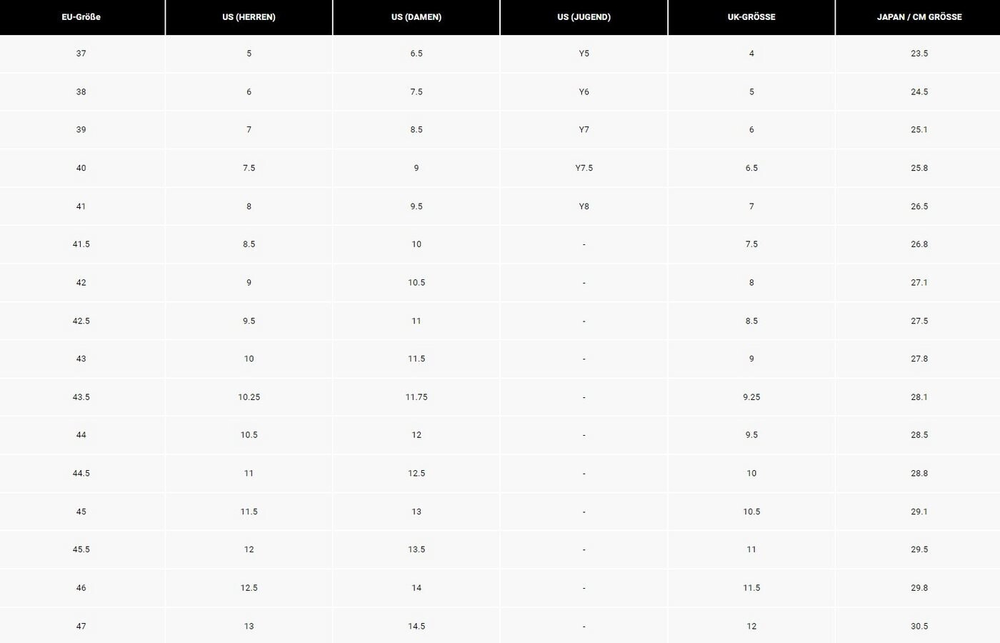Click the US (HERREN) column header
Viewport: 1000px width, 643px height.
[x=249, y=17]
